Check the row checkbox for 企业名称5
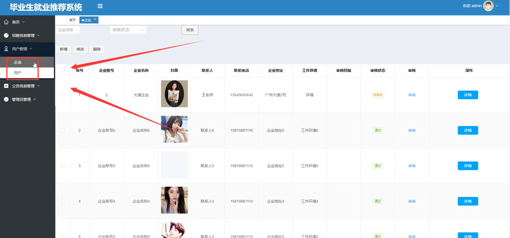510x238 pixels. 63,166
